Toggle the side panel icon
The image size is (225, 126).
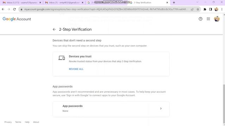coord(211,9)
